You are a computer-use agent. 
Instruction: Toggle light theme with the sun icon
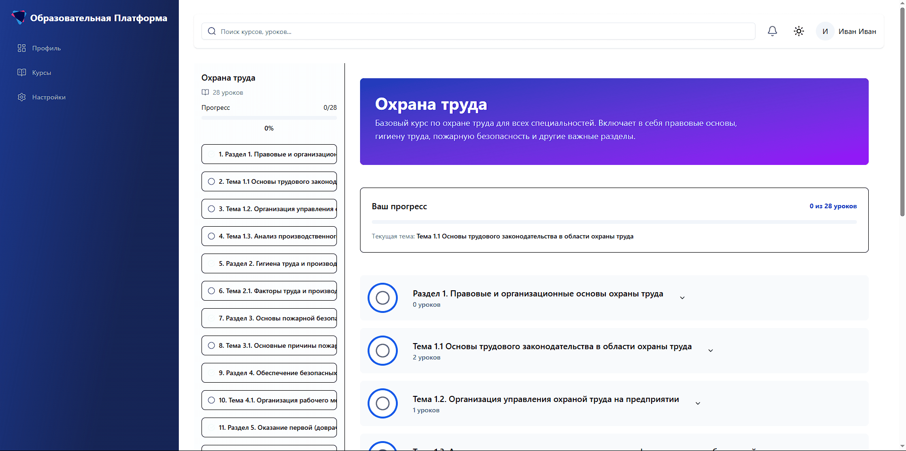point(799,31)
